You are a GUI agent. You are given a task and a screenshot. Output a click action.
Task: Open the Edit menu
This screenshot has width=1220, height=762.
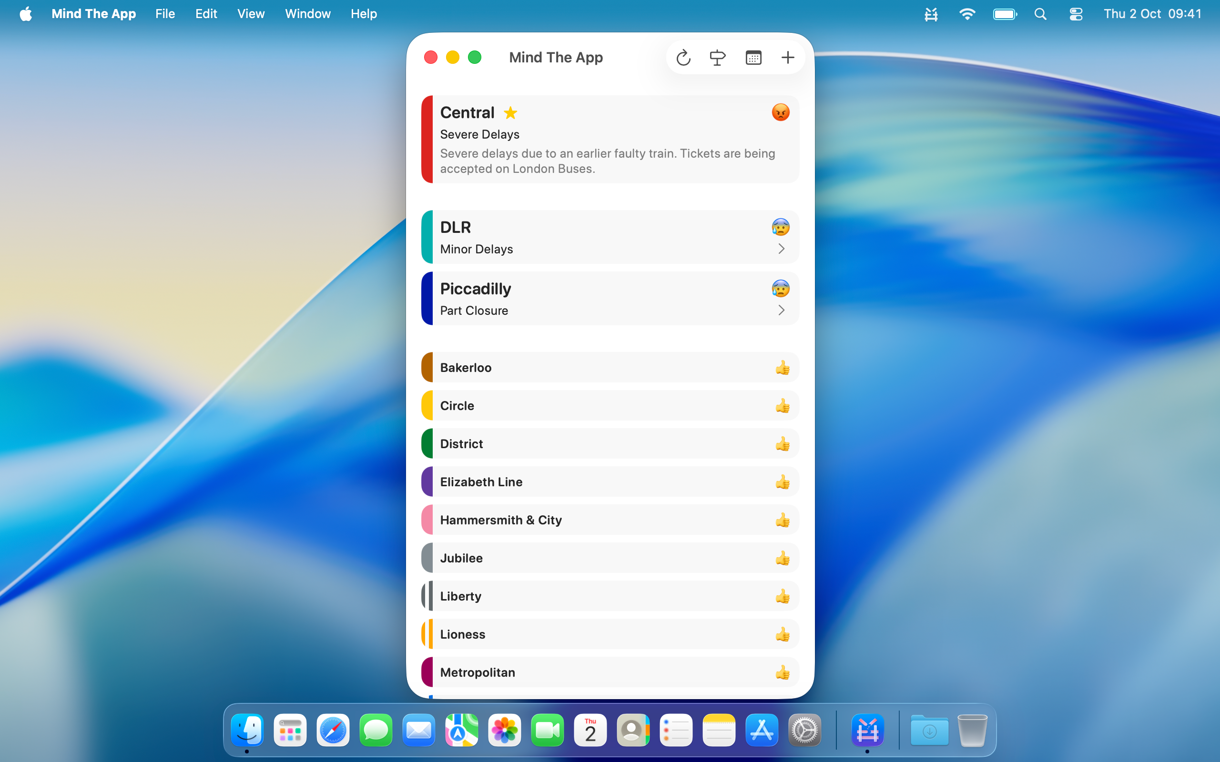[x=206, y=14]
